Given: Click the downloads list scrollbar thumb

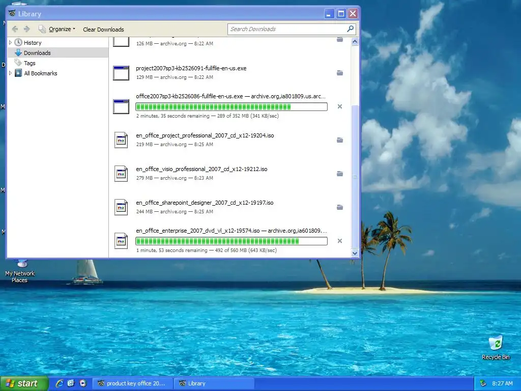Looking at the screenshot, I should (x=355, y=177).
